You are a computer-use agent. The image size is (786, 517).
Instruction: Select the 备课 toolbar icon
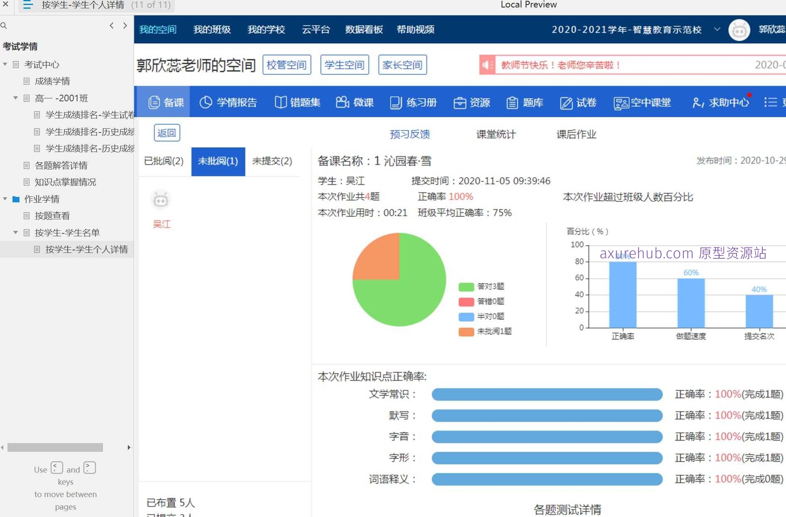click(166, 102)
